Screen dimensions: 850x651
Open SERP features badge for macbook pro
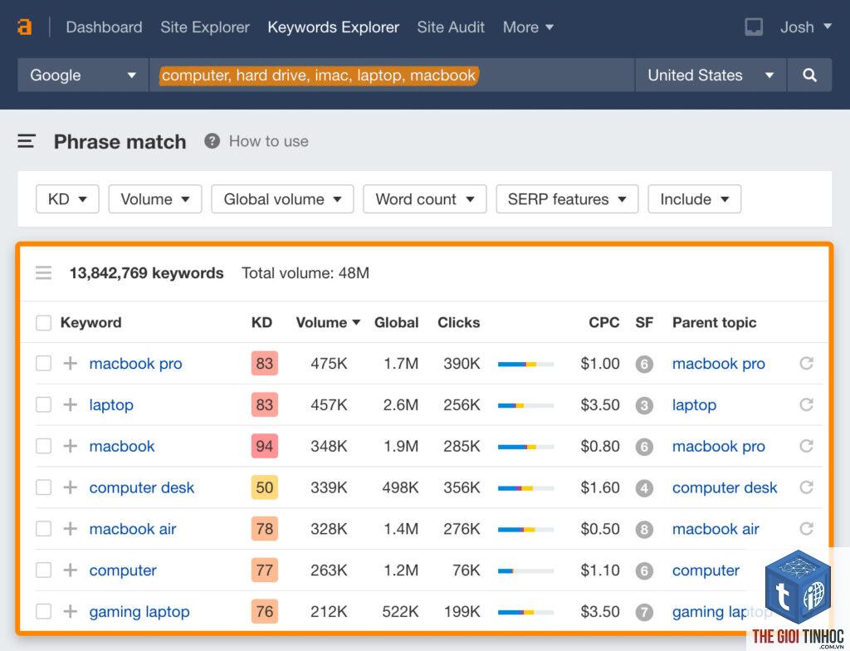click(x=644, y=364)
